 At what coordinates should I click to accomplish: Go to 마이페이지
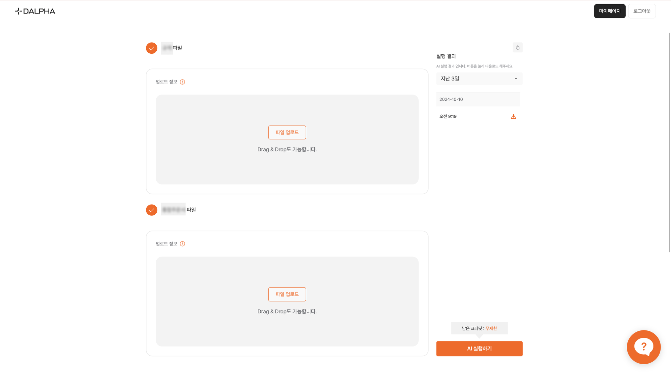coord(610,11)
